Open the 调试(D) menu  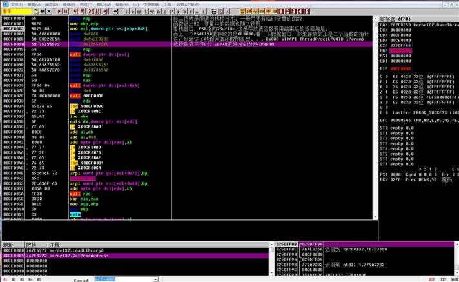52,5
